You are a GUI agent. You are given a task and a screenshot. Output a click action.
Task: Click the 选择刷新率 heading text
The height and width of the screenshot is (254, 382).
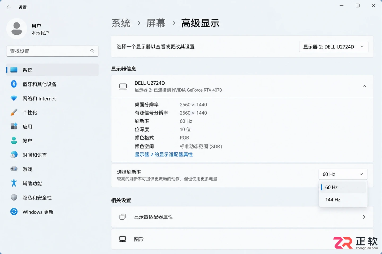pyautogui.click(x=129, y=172)
